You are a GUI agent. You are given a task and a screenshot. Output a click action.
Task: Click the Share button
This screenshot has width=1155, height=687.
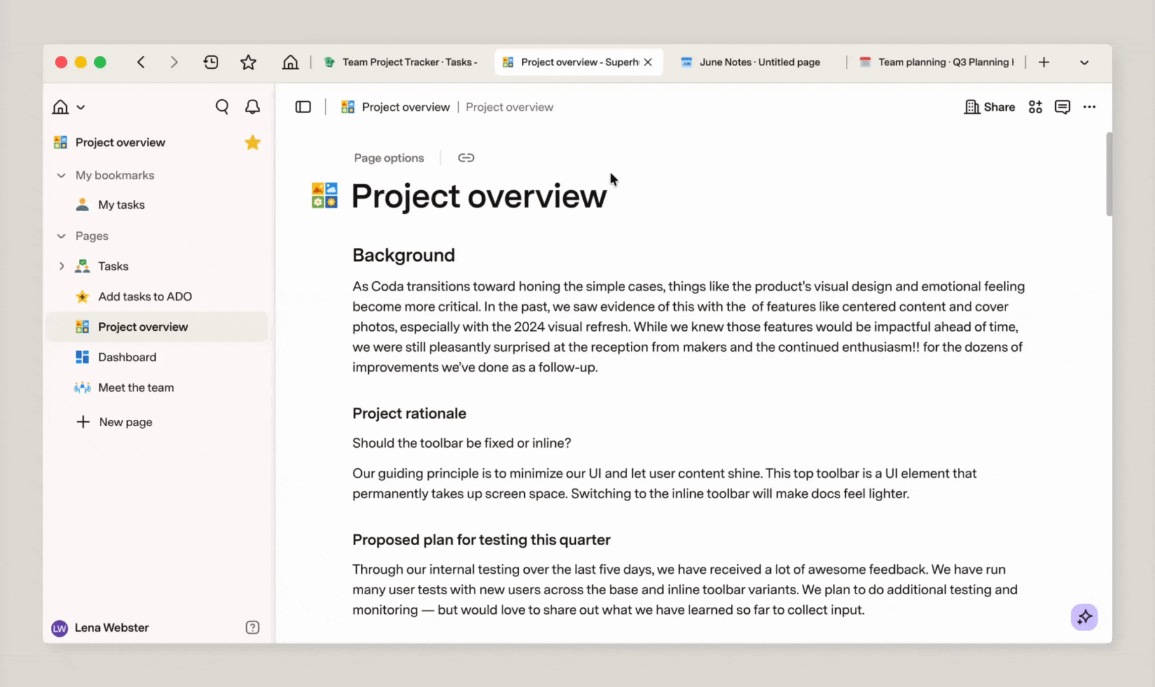tap(990, 107)
